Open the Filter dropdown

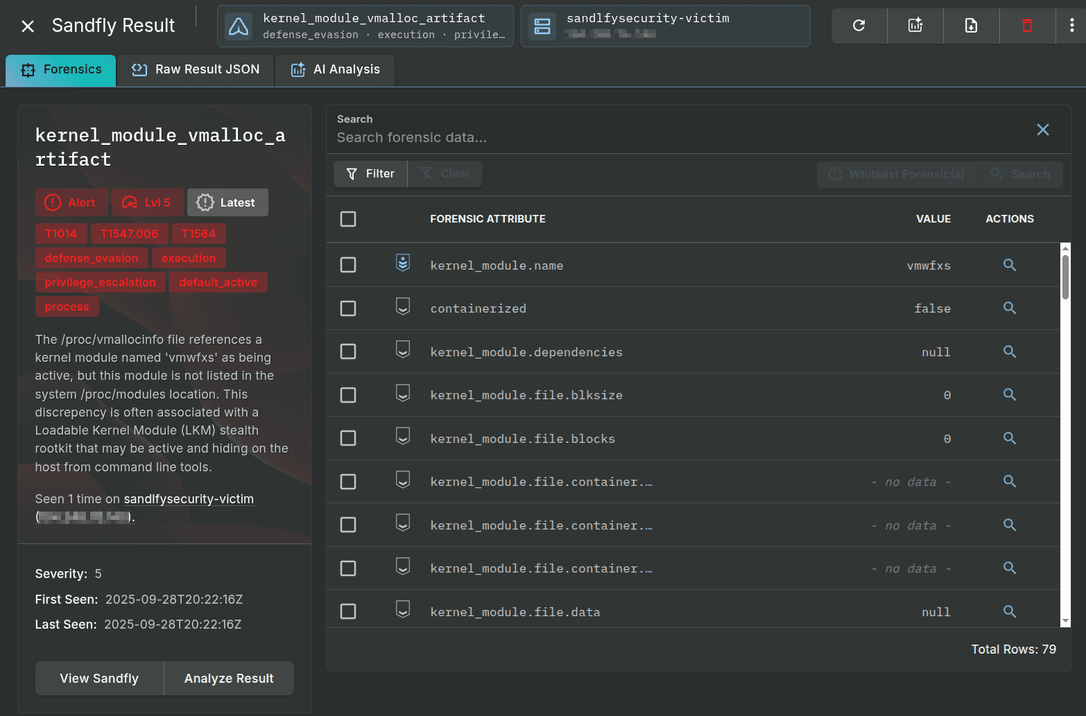coord(370,173)
